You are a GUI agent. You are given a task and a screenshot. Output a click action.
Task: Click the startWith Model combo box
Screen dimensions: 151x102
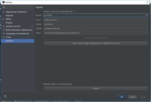point(96,15)
